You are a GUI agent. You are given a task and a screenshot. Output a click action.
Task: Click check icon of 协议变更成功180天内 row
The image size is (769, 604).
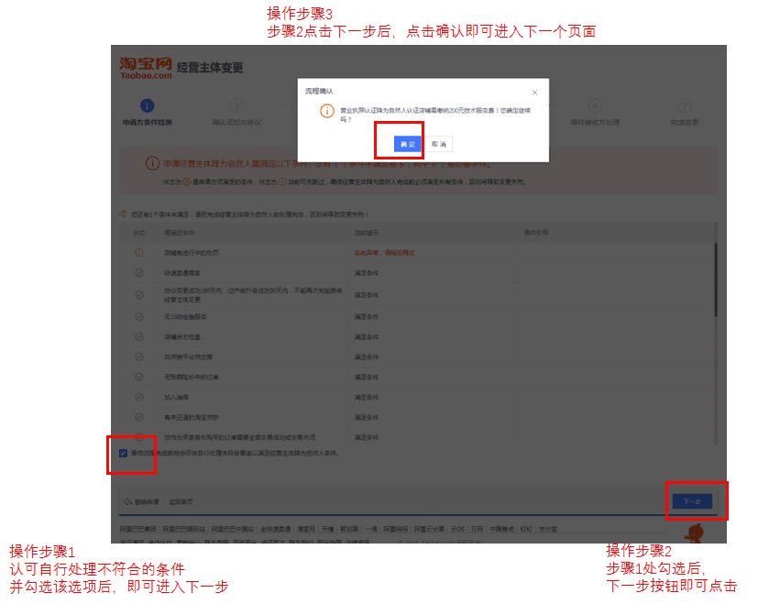[139, 294]
